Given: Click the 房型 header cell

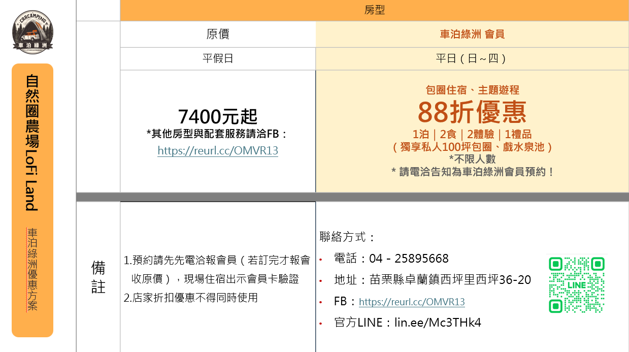Looking at the screenshot, I should (375, 10).
